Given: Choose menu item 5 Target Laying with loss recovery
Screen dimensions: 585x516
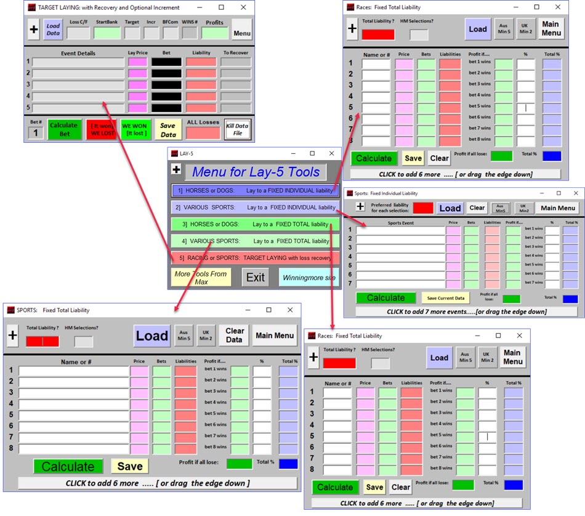Looking at the screenshot, I should pyautogui.click(x=254, y=257).
